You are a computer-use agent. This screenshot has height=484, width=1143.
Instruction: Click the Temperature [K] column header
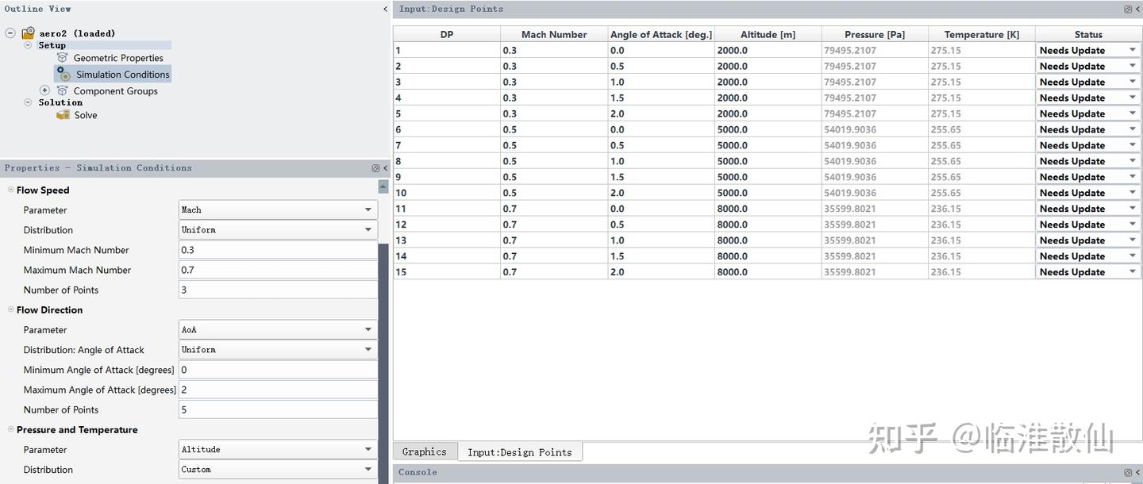[982, 34]
